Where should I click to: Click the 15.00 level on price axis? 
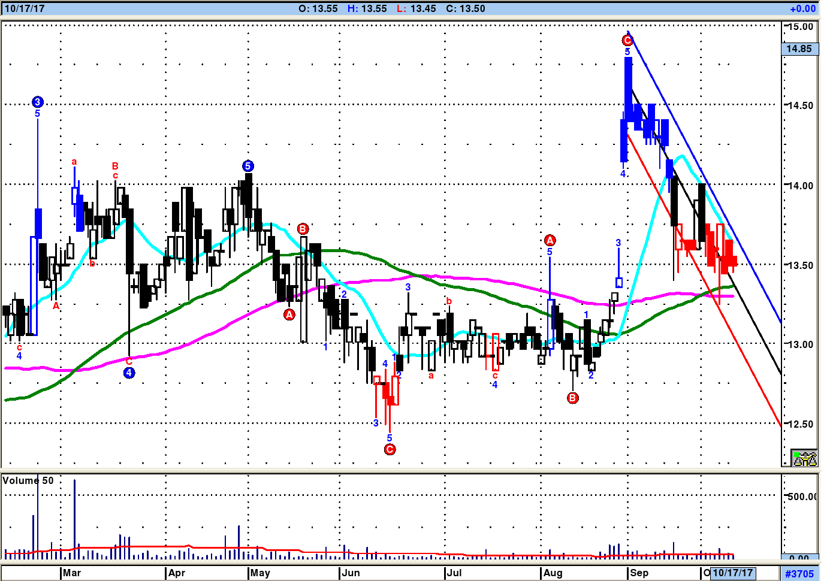coord(801,26)
